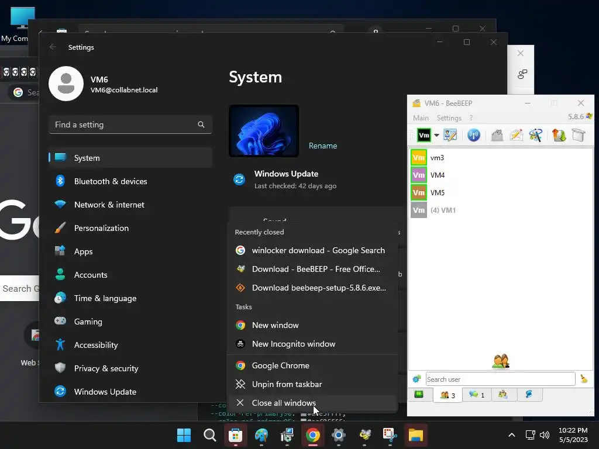Click the desktop wallpaper thumbnail in System page
Image resolution: width=599 pixels, height=449 pixels.
click(x=264, y=130)
